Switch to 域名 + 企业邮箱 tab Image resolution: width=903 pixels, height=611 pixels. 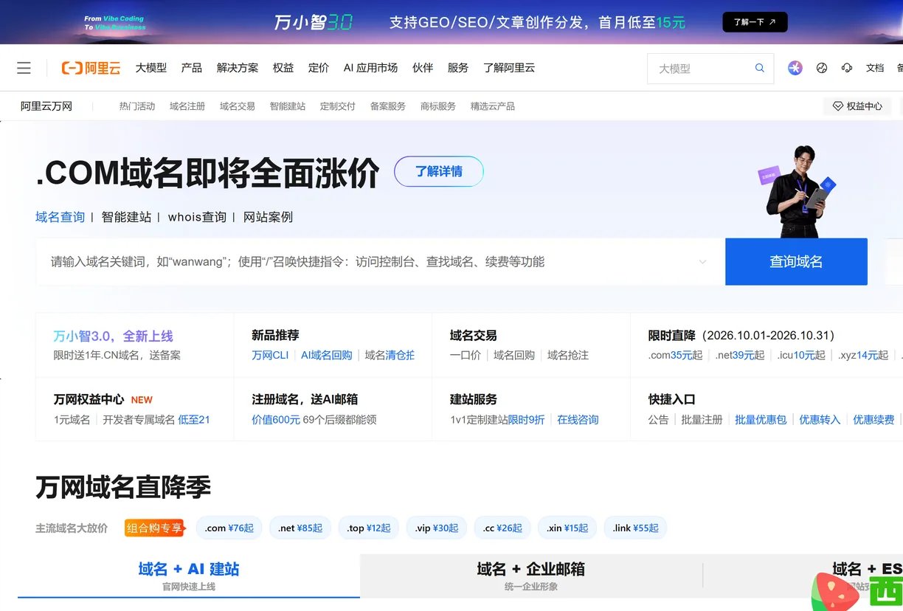(531, 576)
